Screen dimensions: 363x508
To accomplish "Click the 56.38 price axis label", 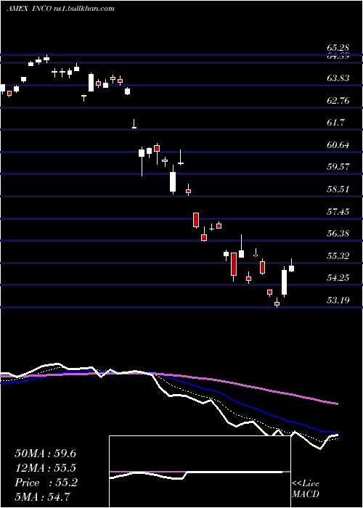I will [338, 234].
